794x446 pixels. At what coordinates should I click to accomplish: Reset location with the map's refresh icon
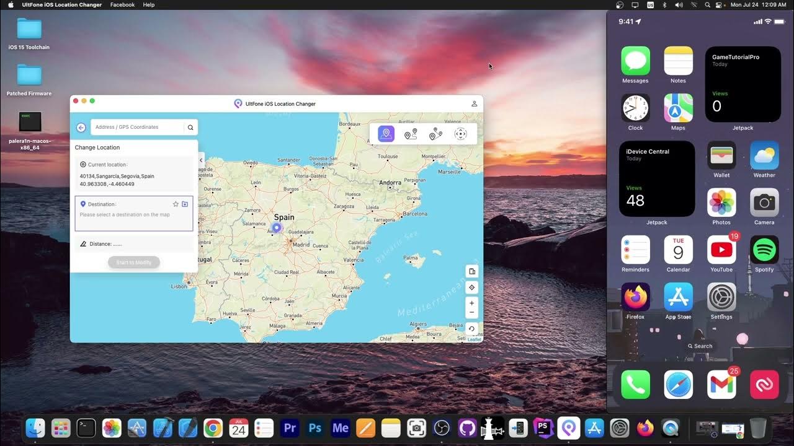tap(472, 329)
